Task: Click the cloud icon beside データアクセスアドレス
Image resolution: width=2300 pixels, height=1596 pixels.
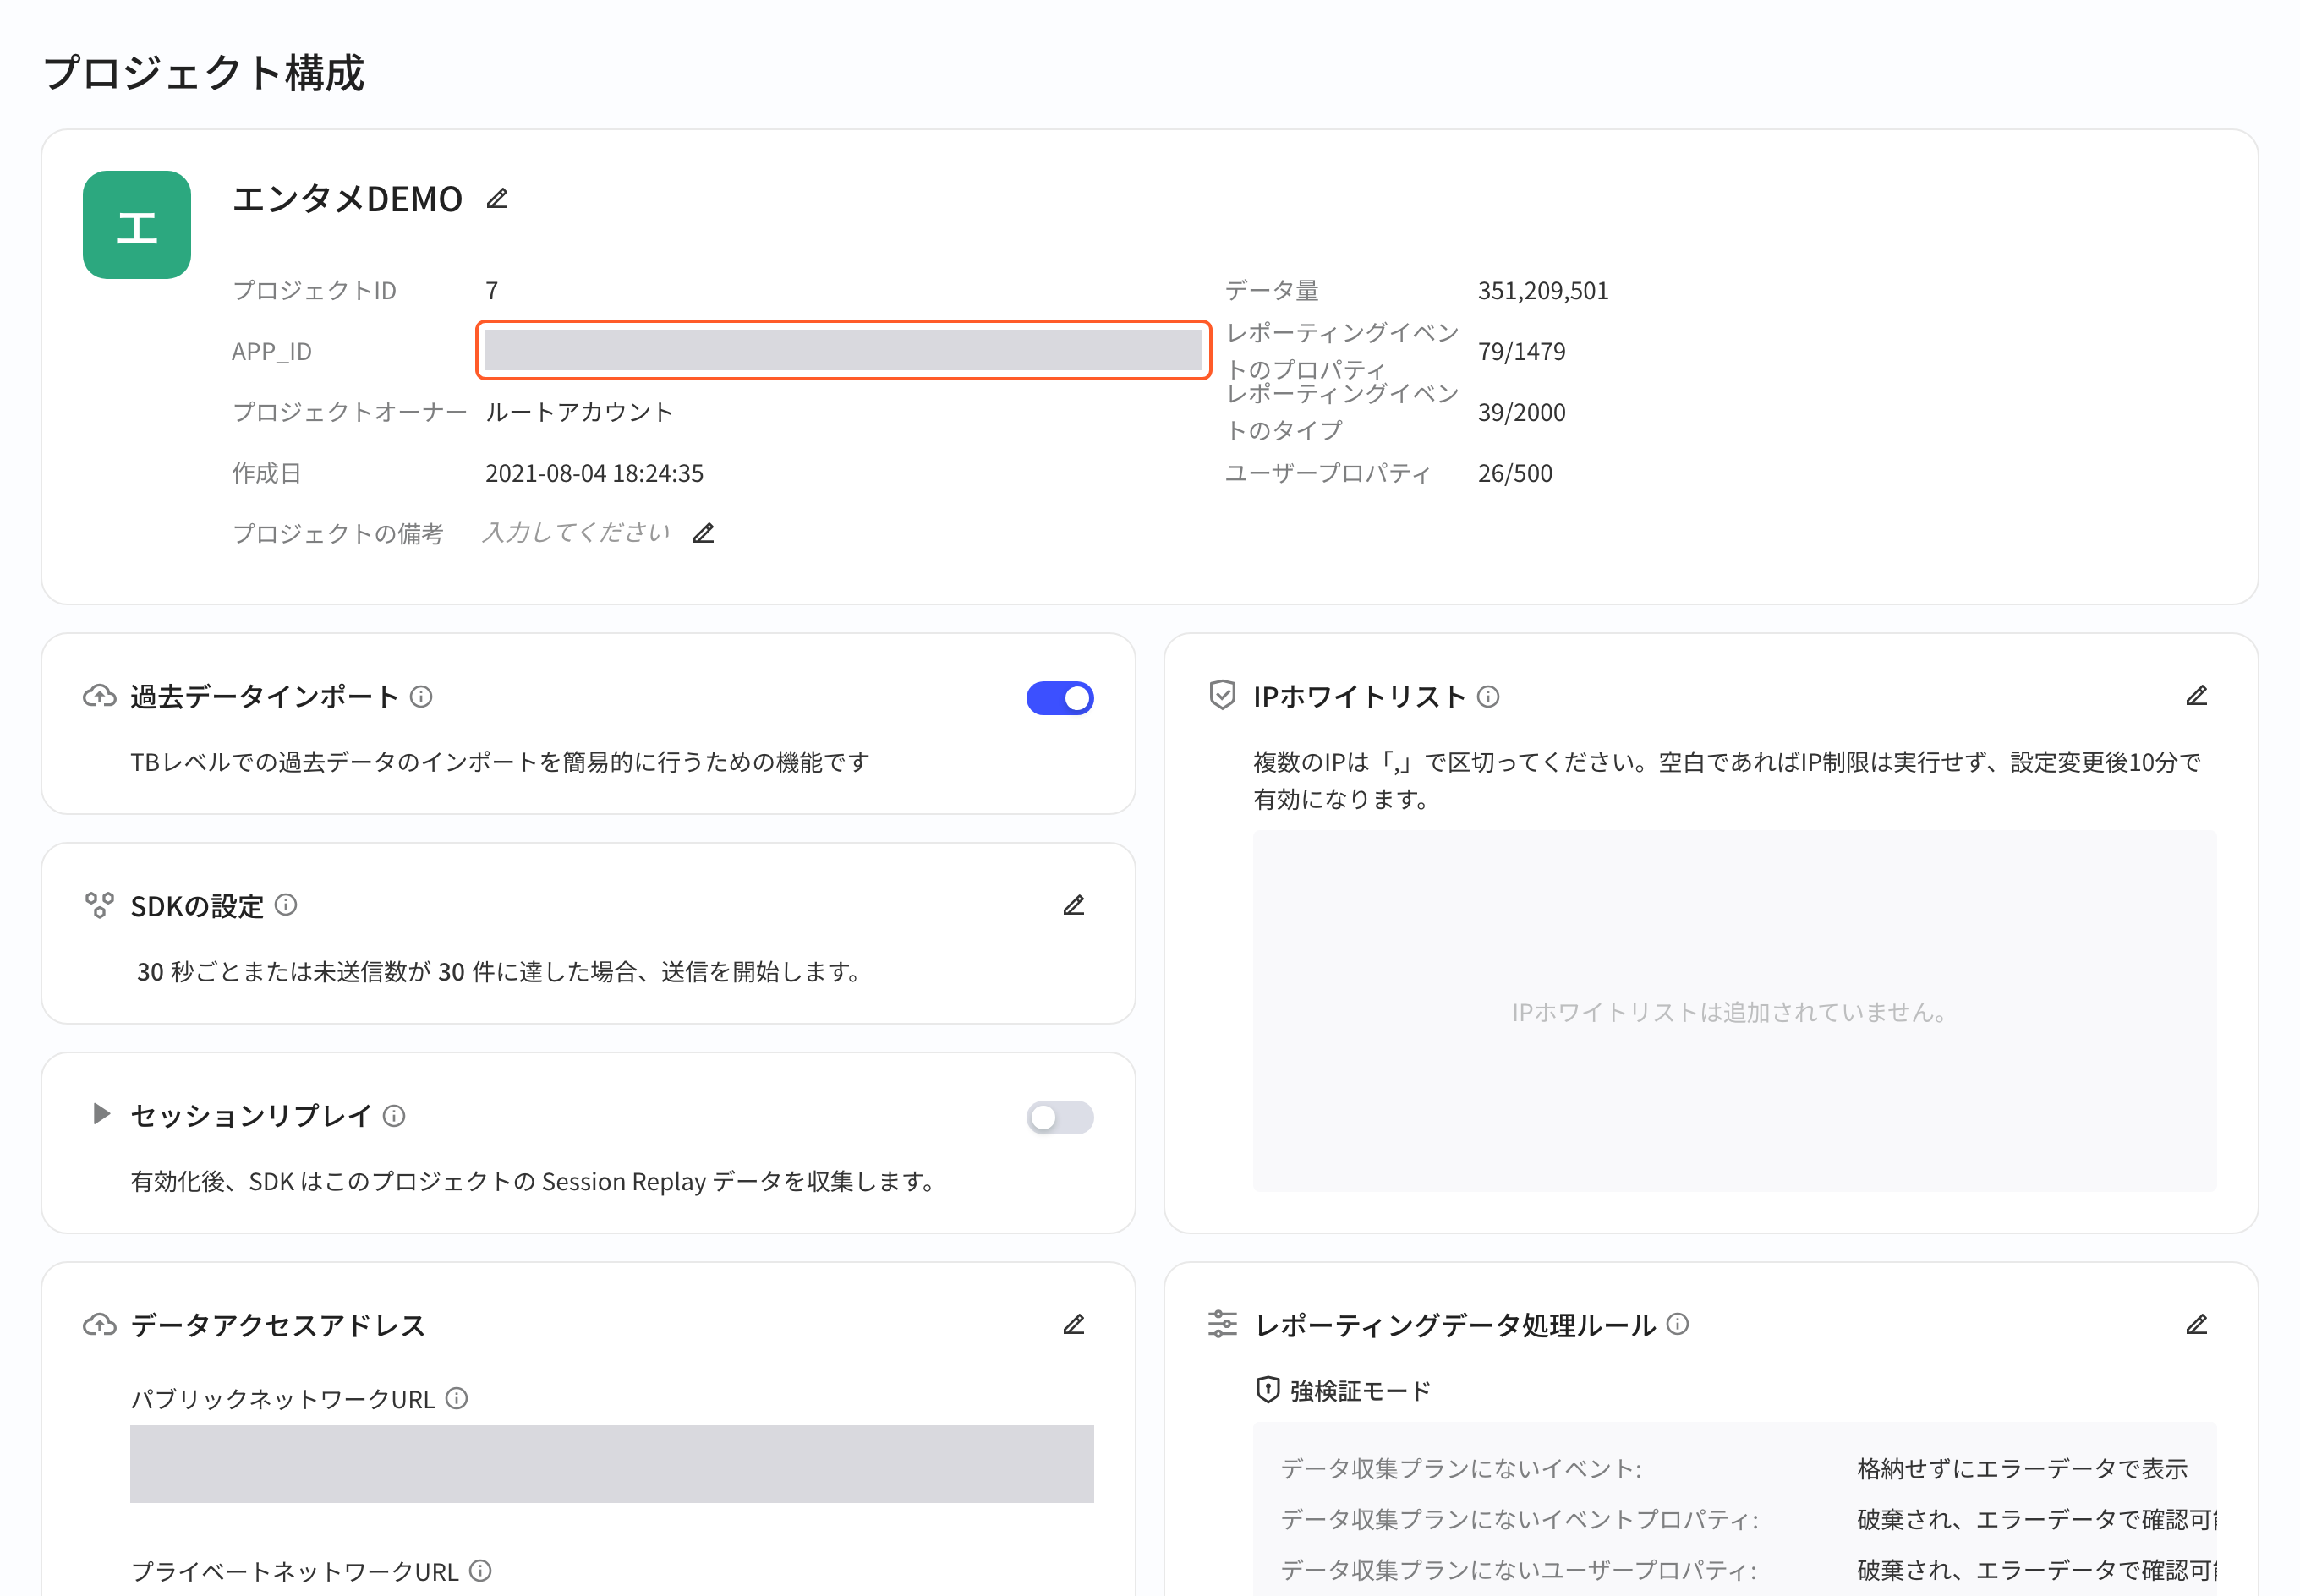Action: pyautogui.click(x=99, y=1325)
